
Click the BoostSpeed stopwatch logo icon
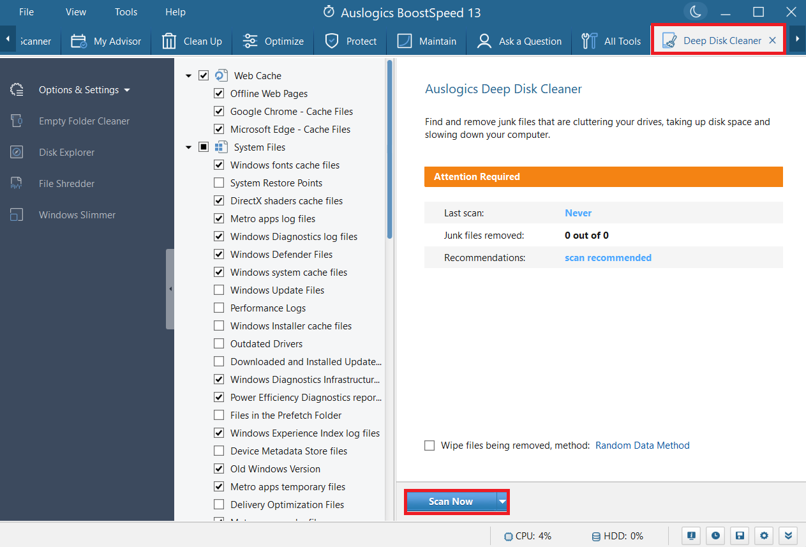click(x=329, y=12)
